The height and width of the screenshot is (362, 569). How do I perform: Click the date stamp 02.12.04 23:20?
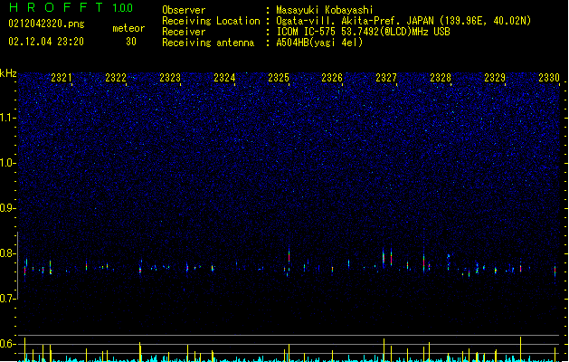(x=46, y=42)
